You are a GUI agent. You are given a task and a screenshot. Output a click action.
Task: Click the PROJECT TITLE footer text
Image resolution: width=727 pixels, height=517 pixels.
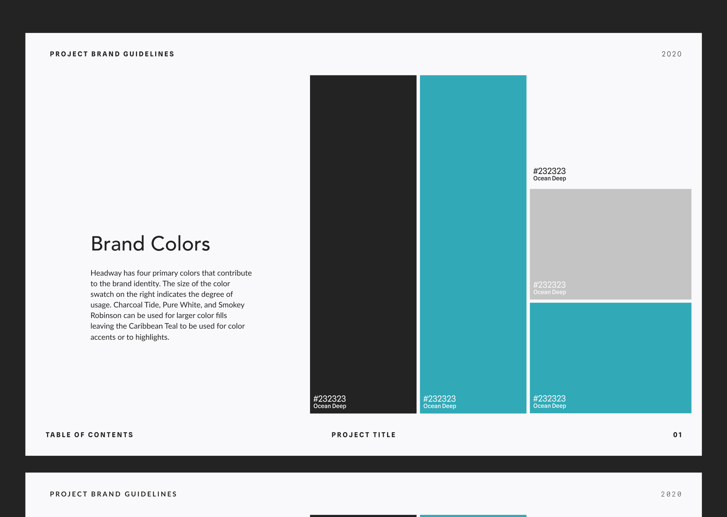[x=363, y=435]
